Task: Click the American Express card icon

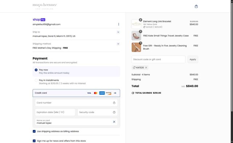Action: (x=102, y=93)
